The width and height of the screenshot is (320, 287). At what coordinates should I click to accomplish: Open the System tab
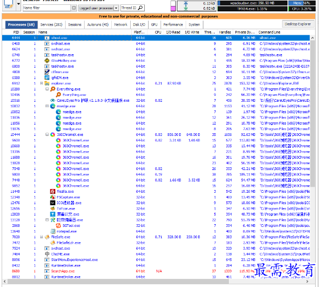tap(194, 25)
